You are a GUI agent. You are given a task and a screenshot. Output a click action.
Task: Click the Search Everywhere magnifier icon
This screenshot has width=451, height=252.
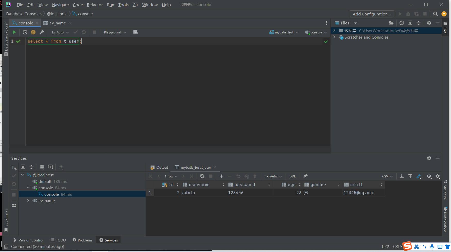[435, 14]
